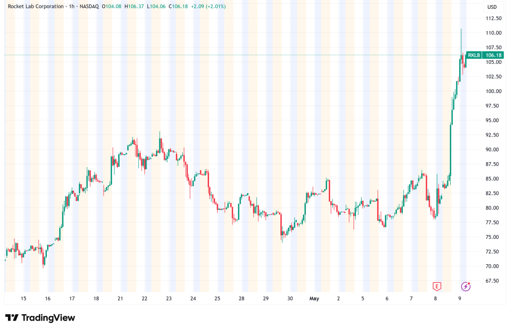Viewport: 510px width, 331px height.
Task: Click the 95.00 price axis label
Action: (x=493, y=120)
